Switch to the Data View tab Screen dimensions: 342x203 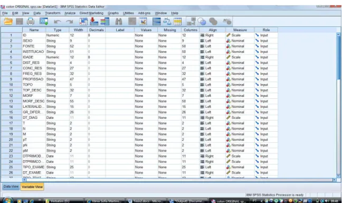(11, 187)
